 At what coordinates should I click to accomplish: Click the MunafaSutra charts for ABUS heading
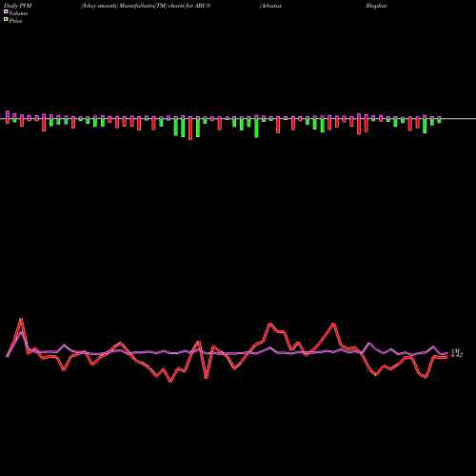tap(146, 6)
